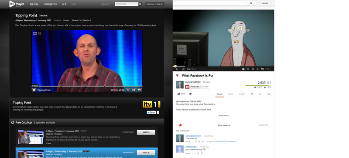Seek on the YouTube progress bar
Viewport: 349px width, 158px height.
[223, 66]
